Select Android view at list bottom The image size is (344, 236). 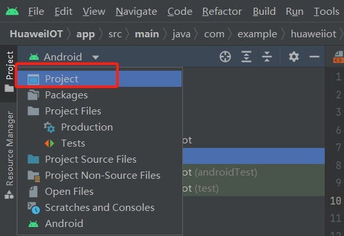coord(99,224)
